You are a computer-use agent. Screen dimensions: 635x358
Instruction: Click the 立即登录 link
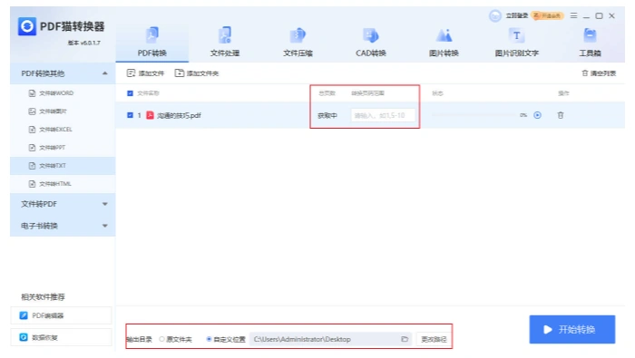[517, 15]
